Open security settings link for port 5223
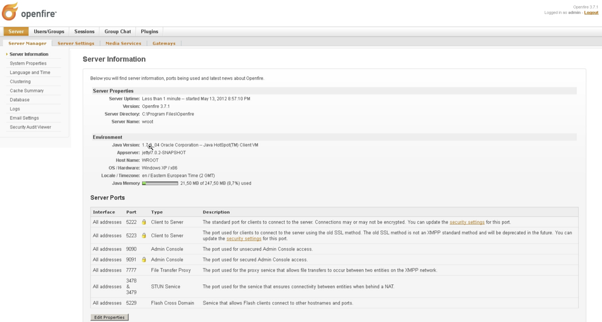The height and width of the screenshot is (322, 602). [x=244, y=239]
